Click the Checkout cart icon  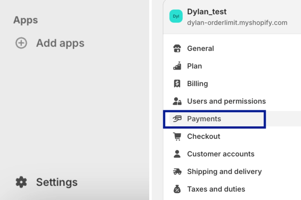coord(177,136)
